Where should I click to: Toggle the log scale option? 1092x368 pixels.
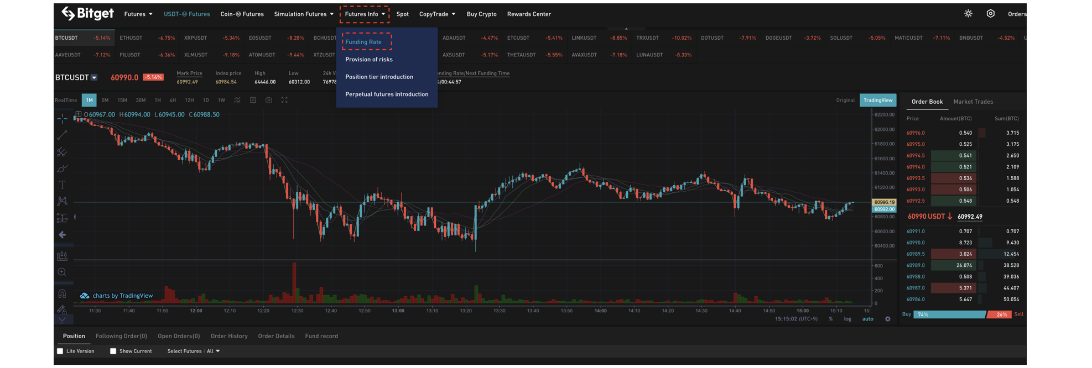click(x=847, y=319)
